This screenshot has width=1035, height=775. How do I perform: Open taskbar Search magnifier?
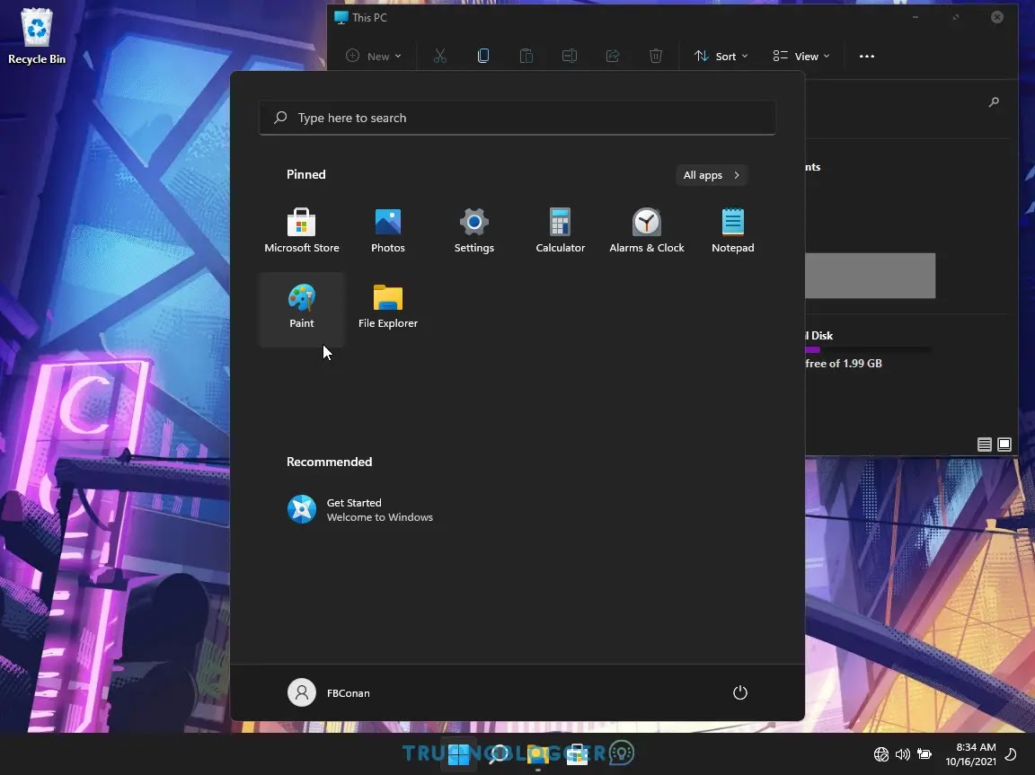[x=498, y=753]
